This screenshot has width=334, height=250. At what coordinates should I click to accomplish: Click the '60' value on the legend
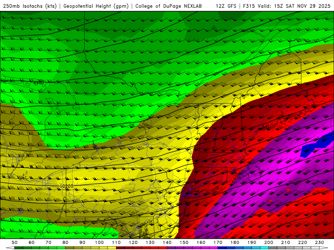pos(32,242)
